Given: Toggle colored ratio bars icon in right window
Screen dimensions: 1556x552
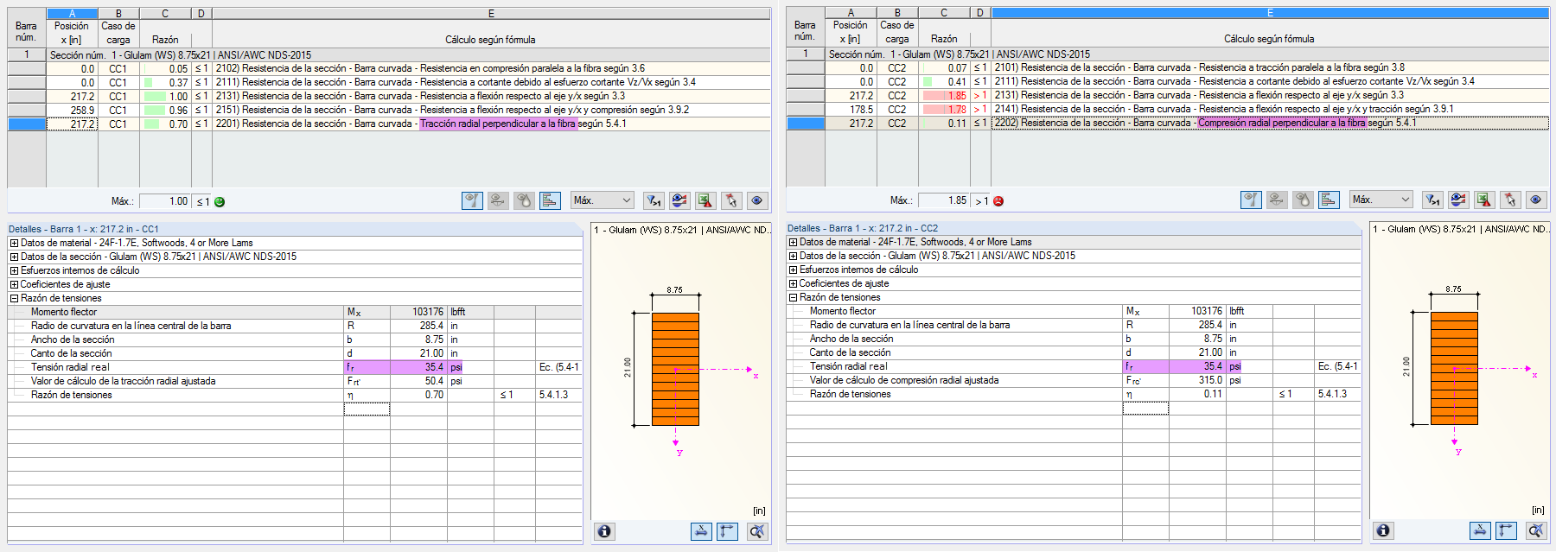Looking at the screenshot, I should click(x=1329, y=200).
